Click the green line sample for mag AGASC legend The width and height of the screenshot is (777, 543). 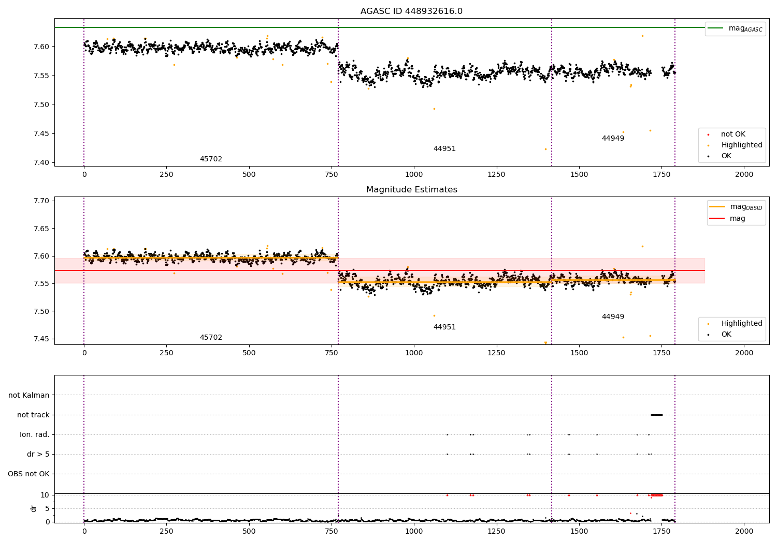[716, 28]
